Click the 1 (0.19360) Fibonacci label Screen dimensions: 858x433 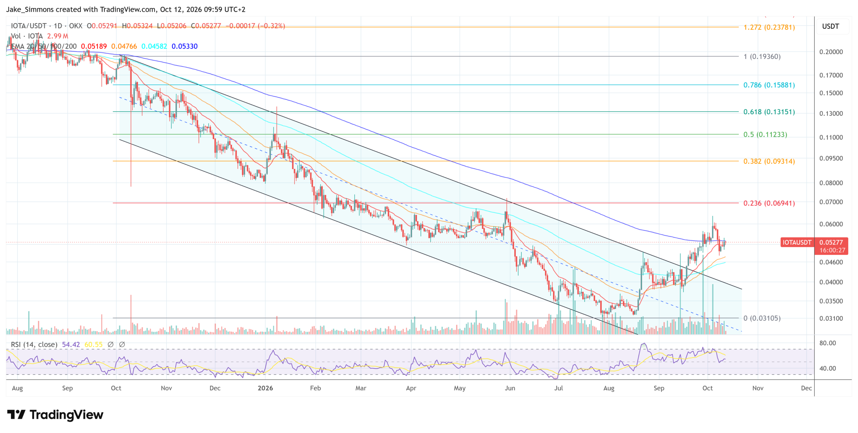tap(762, 56)
